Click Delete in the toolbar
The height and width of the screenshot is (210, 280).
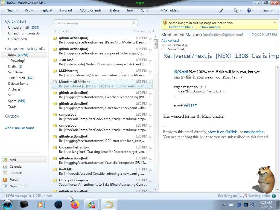tap(115, 10)
